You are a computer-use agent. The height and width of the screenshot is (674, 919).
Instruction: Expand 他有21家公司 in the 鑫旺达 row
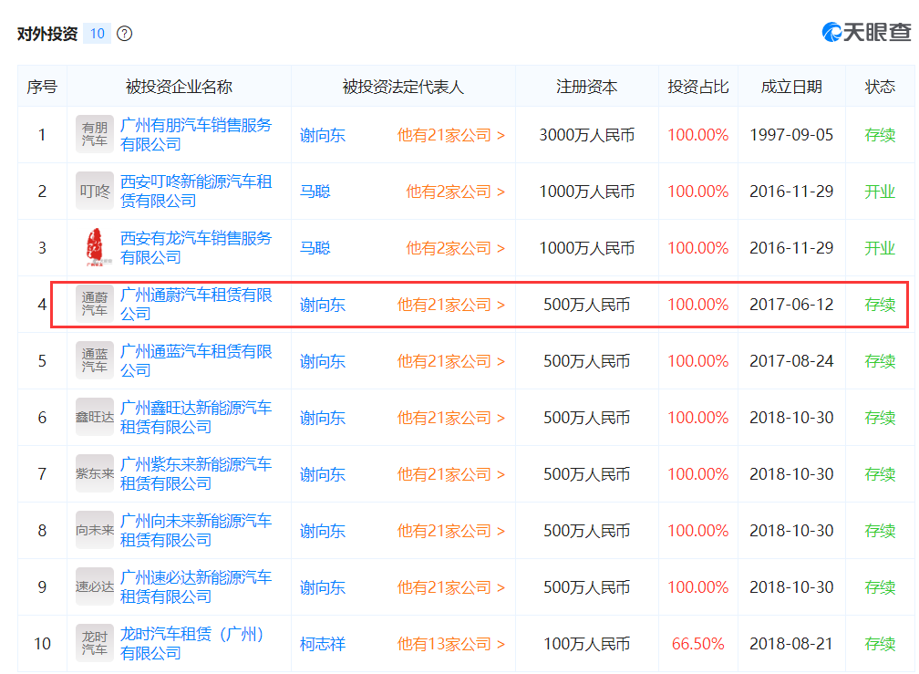point(450,418)
